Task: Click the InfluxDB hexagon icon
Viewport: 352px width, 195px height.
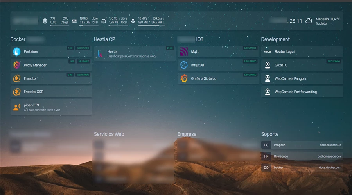Action: coord(184,65)
